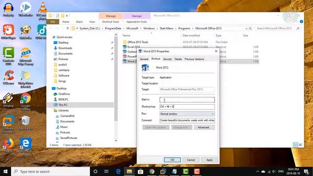Open the Application Tools tab
This screenshot has height=176, width=313.
[136, 22]
